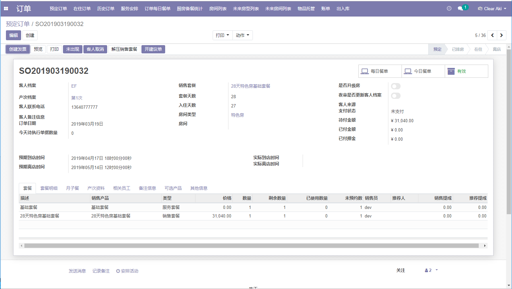Click the 预览 button
Viewport: 512px width, 289px height.
(38, 49)
